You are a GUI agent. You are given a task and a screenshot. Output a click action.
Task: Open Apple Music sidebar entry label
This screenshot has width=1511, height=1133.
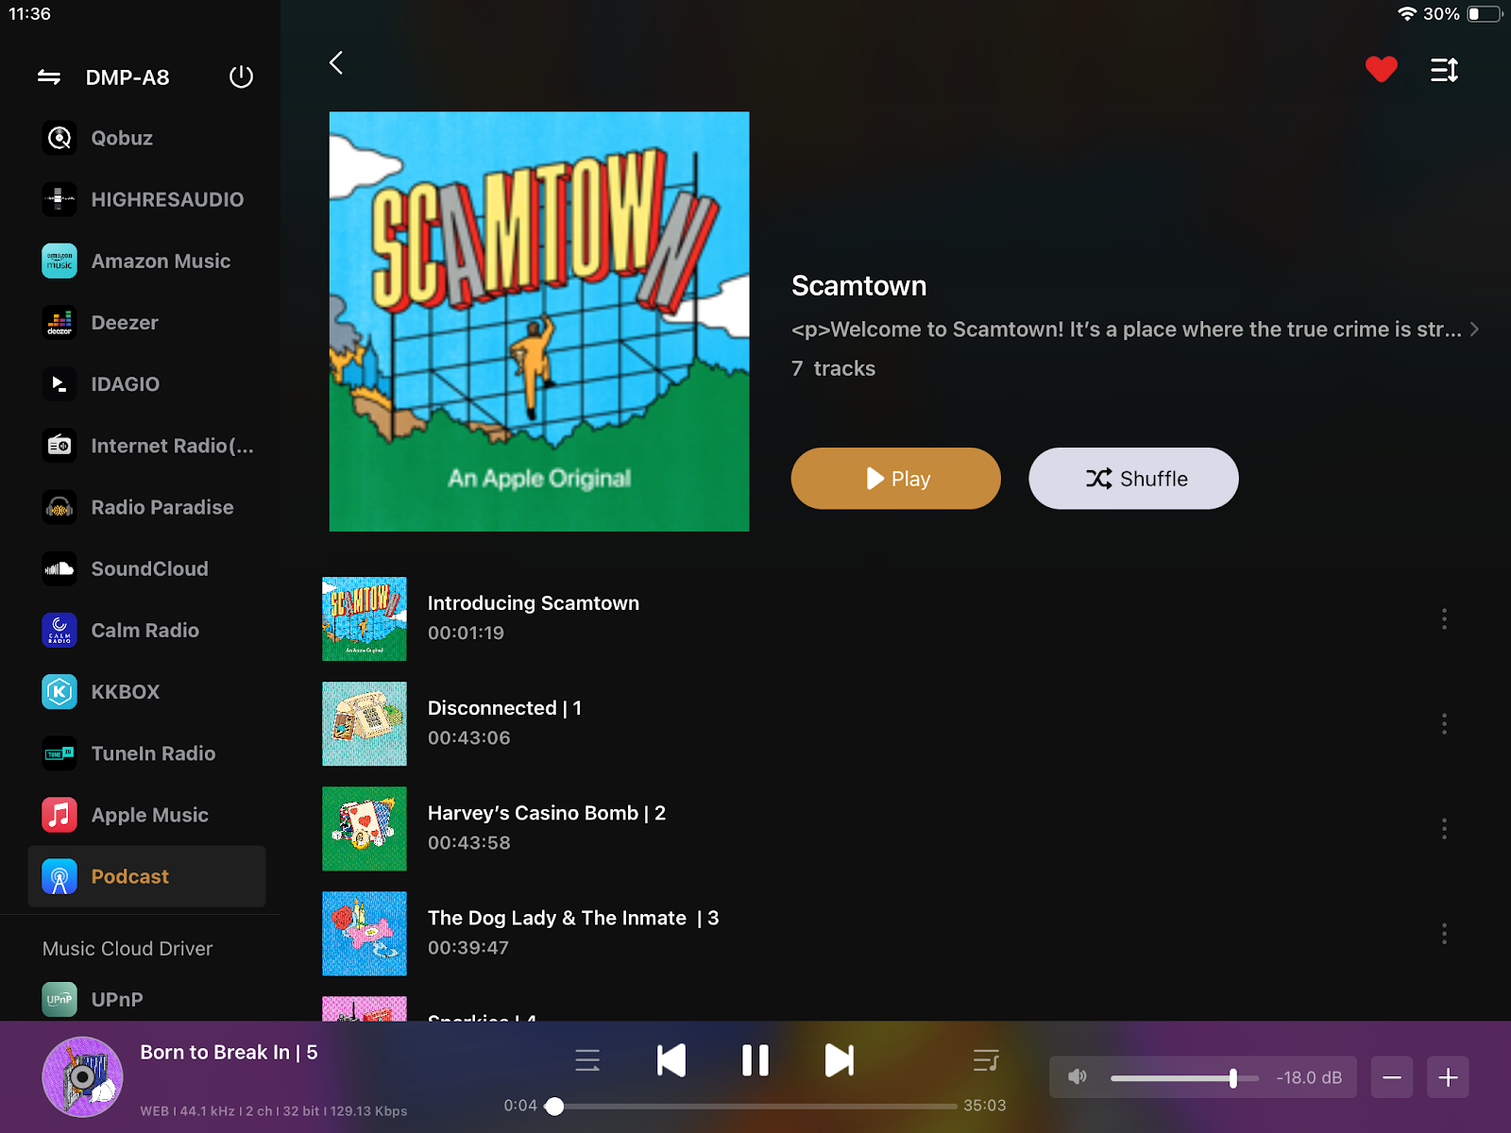(x=149, y=815)
